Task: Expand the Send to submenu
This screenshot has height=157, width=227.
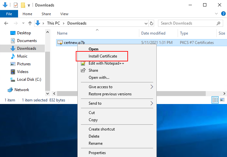Action: pyautogui.click(x=117, y=103)
